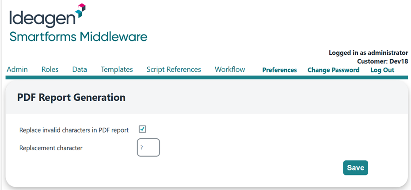Save the PDF report settings
This screenshot has width=411, height=190.
pyautogui.click(x=355, y=167)
